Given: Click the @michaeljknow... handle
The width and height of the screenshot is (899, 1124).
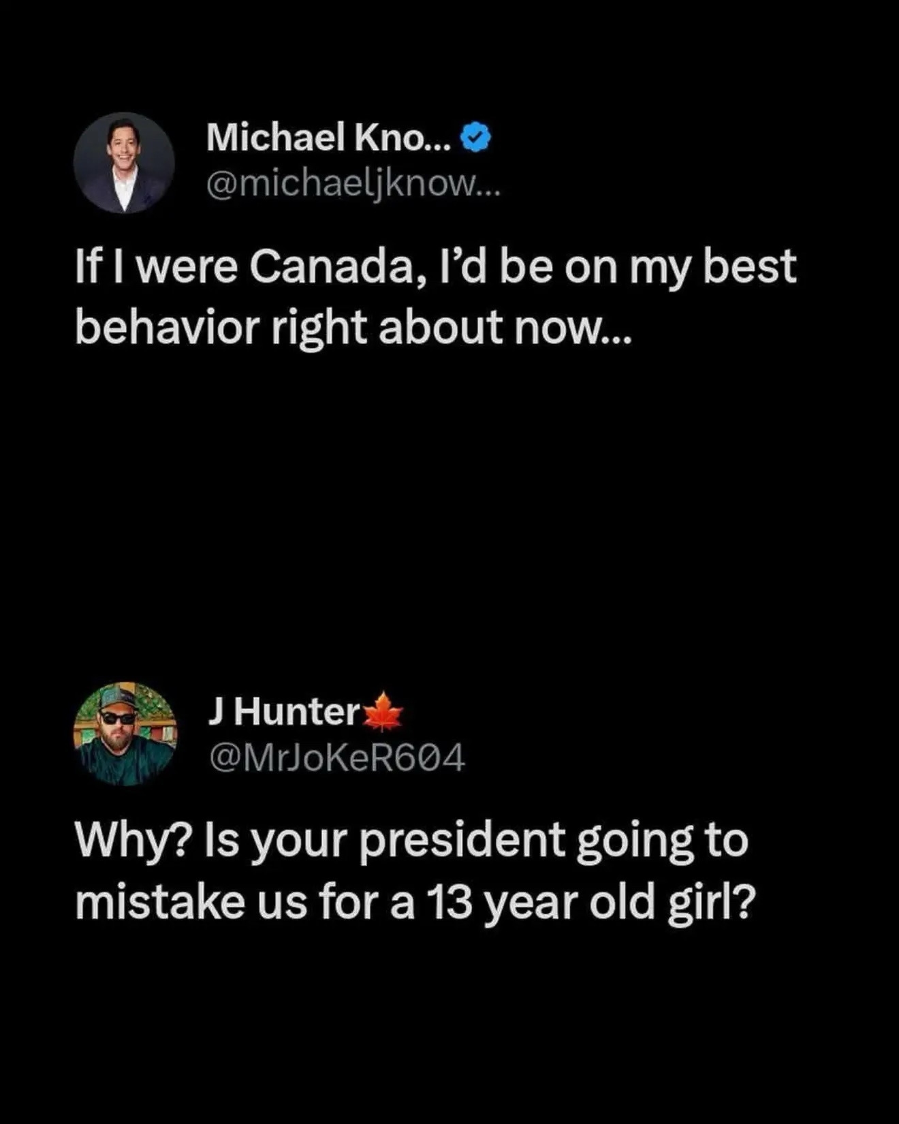Looking at the screenshot, I should 352,184.
